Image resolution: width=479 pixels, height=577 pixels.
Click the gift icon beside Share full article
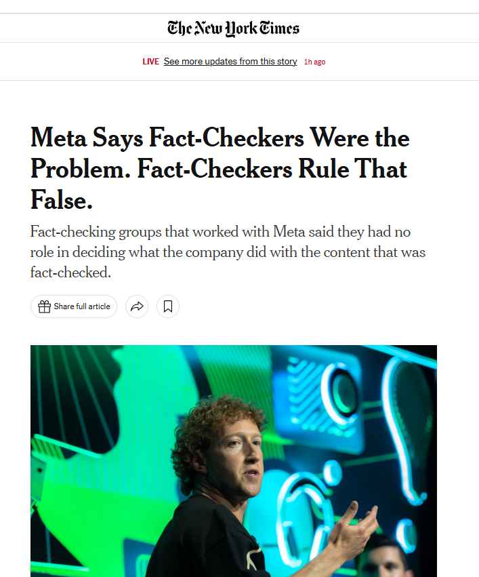45,306
